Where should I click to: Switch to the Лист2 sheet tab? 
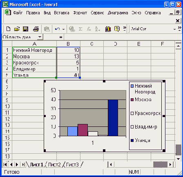(x=54, y=165)
